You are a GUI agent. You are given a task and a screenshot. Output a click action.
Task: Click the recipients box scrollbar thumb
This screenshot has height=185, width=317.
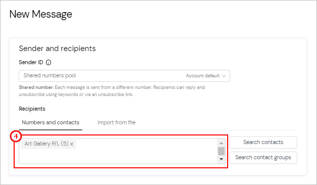[x=222, y=151]
